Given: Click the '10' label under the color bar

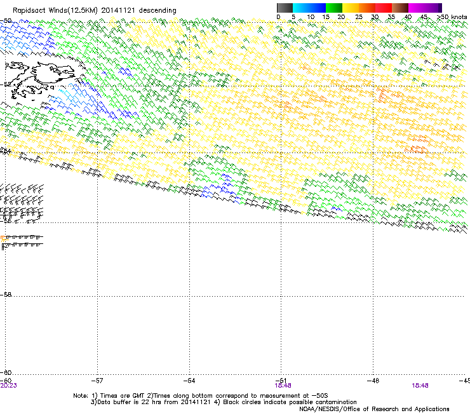Looking at the screenshot, I should click(x=311, y=17).
